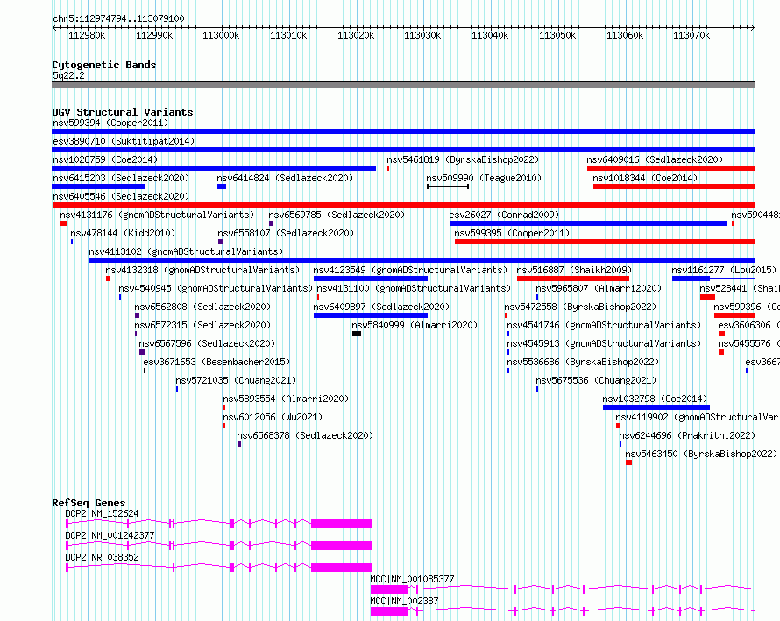This screenshot has width=780, height=621.
Task: Open nsv516887 (Shaikh2009) label
Action: 574,270
